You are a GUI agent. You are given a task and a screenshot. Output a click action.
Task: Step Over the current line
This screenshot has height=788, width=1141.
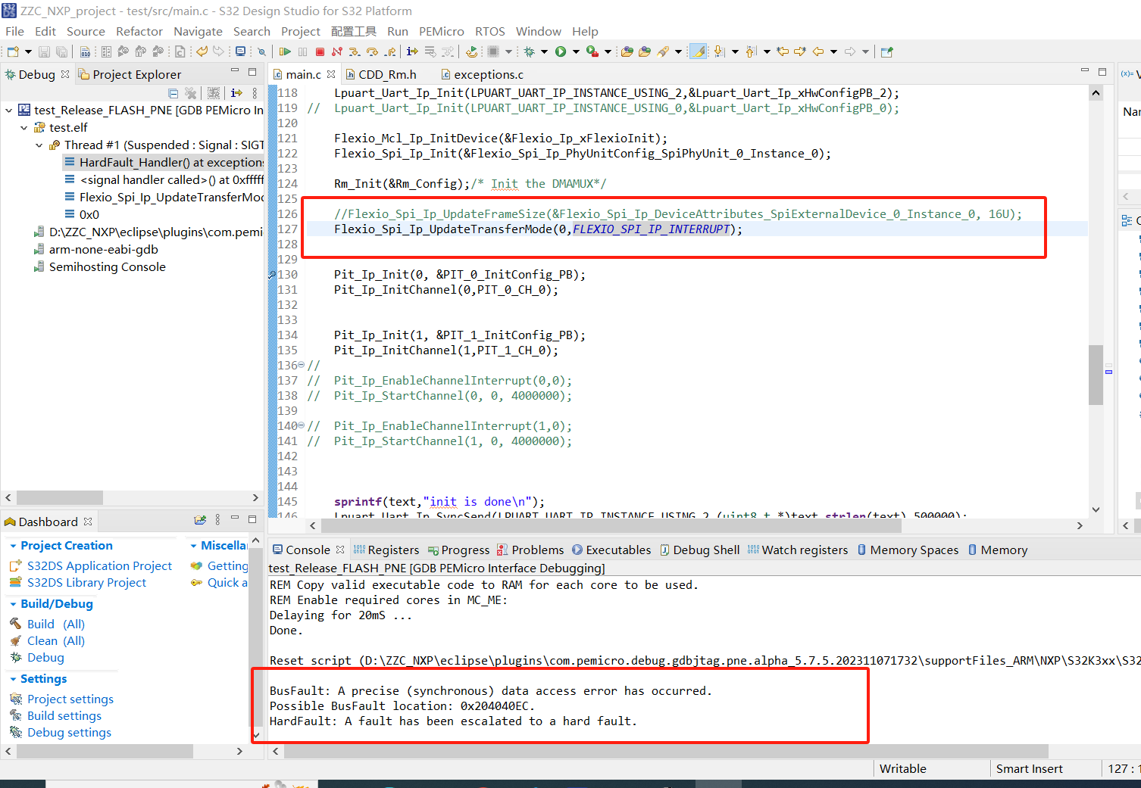pos(372,51)
